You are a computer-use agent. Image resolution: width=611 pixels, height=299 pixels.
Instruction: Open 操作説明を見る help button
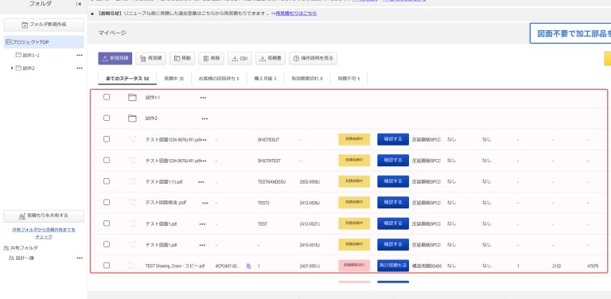[313, 58]
